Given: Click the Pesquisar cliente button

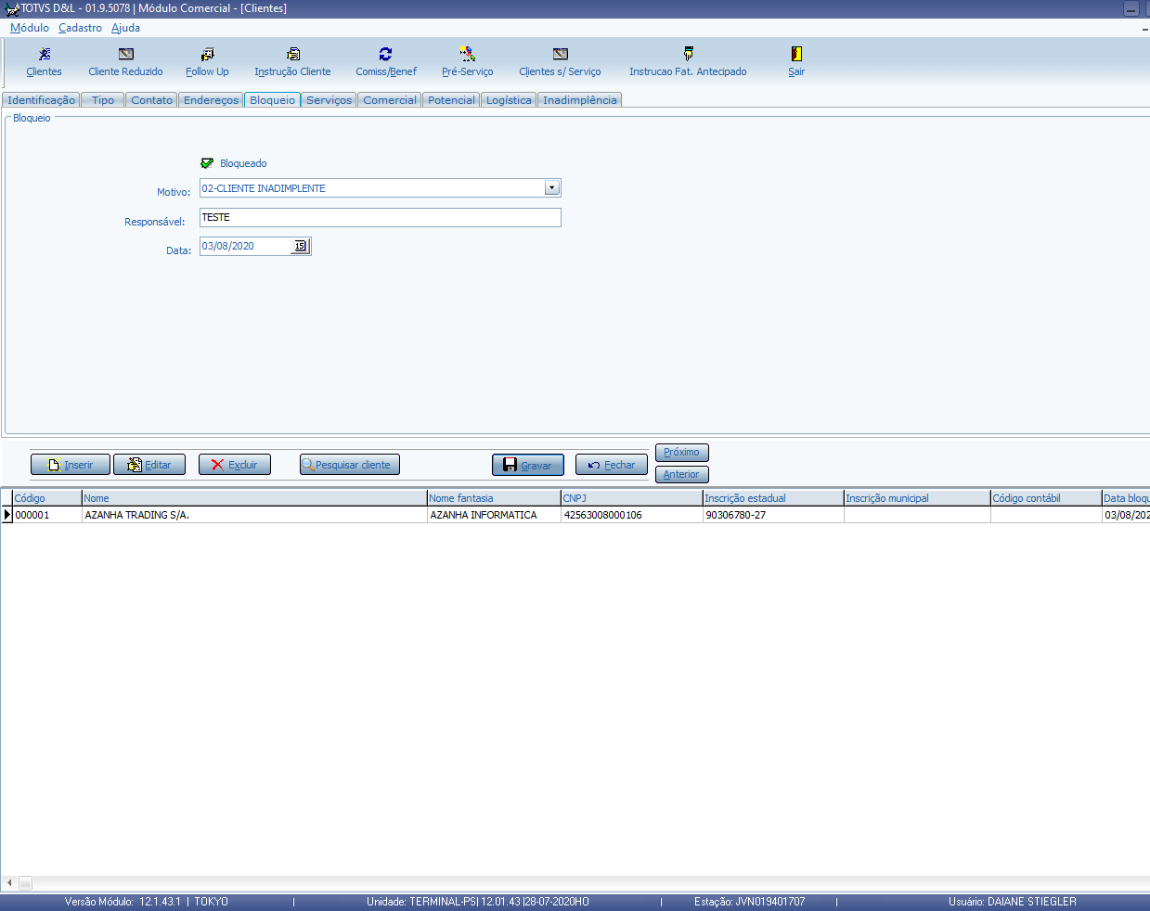Looking at the screenshot, I should (350, 465).
